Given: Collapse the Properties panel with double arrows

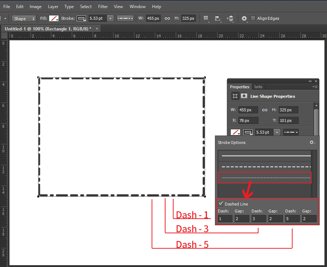Looking at the screenshot, I should 310,81.
